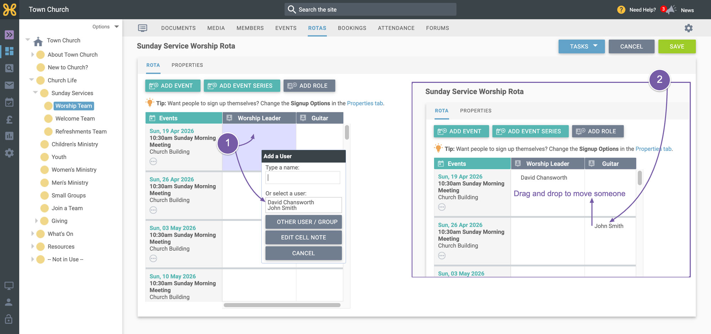Collapse the Sunday Services tree node
Image resolution: width=711 pixels, height=334 pixels.
tap(35, 92)
